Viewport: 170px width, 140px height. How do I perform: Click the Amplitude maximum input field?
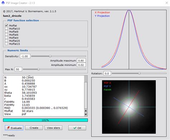pyautogui.click(x=81, y=61)
